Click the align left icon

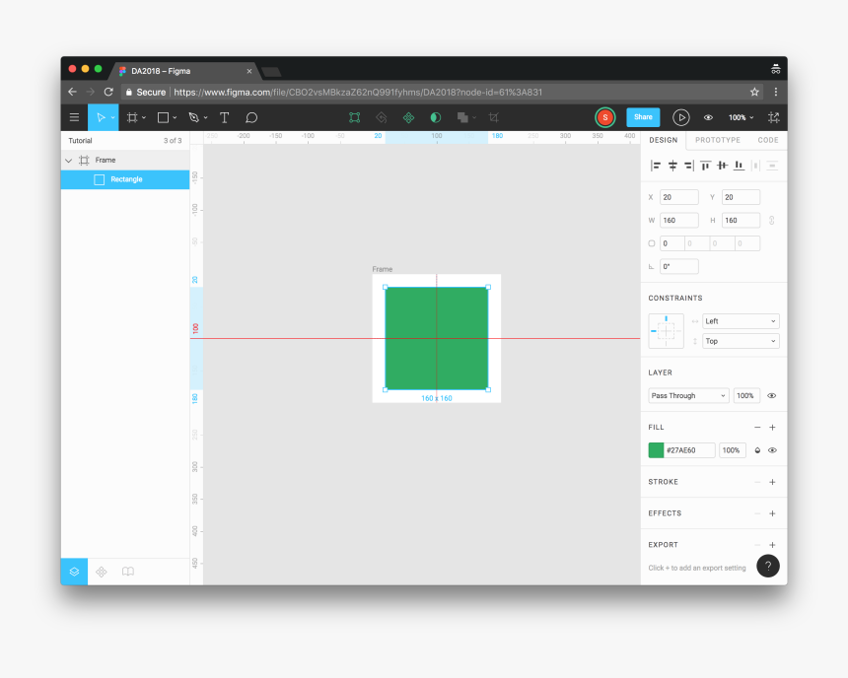(x=656, y=165)
